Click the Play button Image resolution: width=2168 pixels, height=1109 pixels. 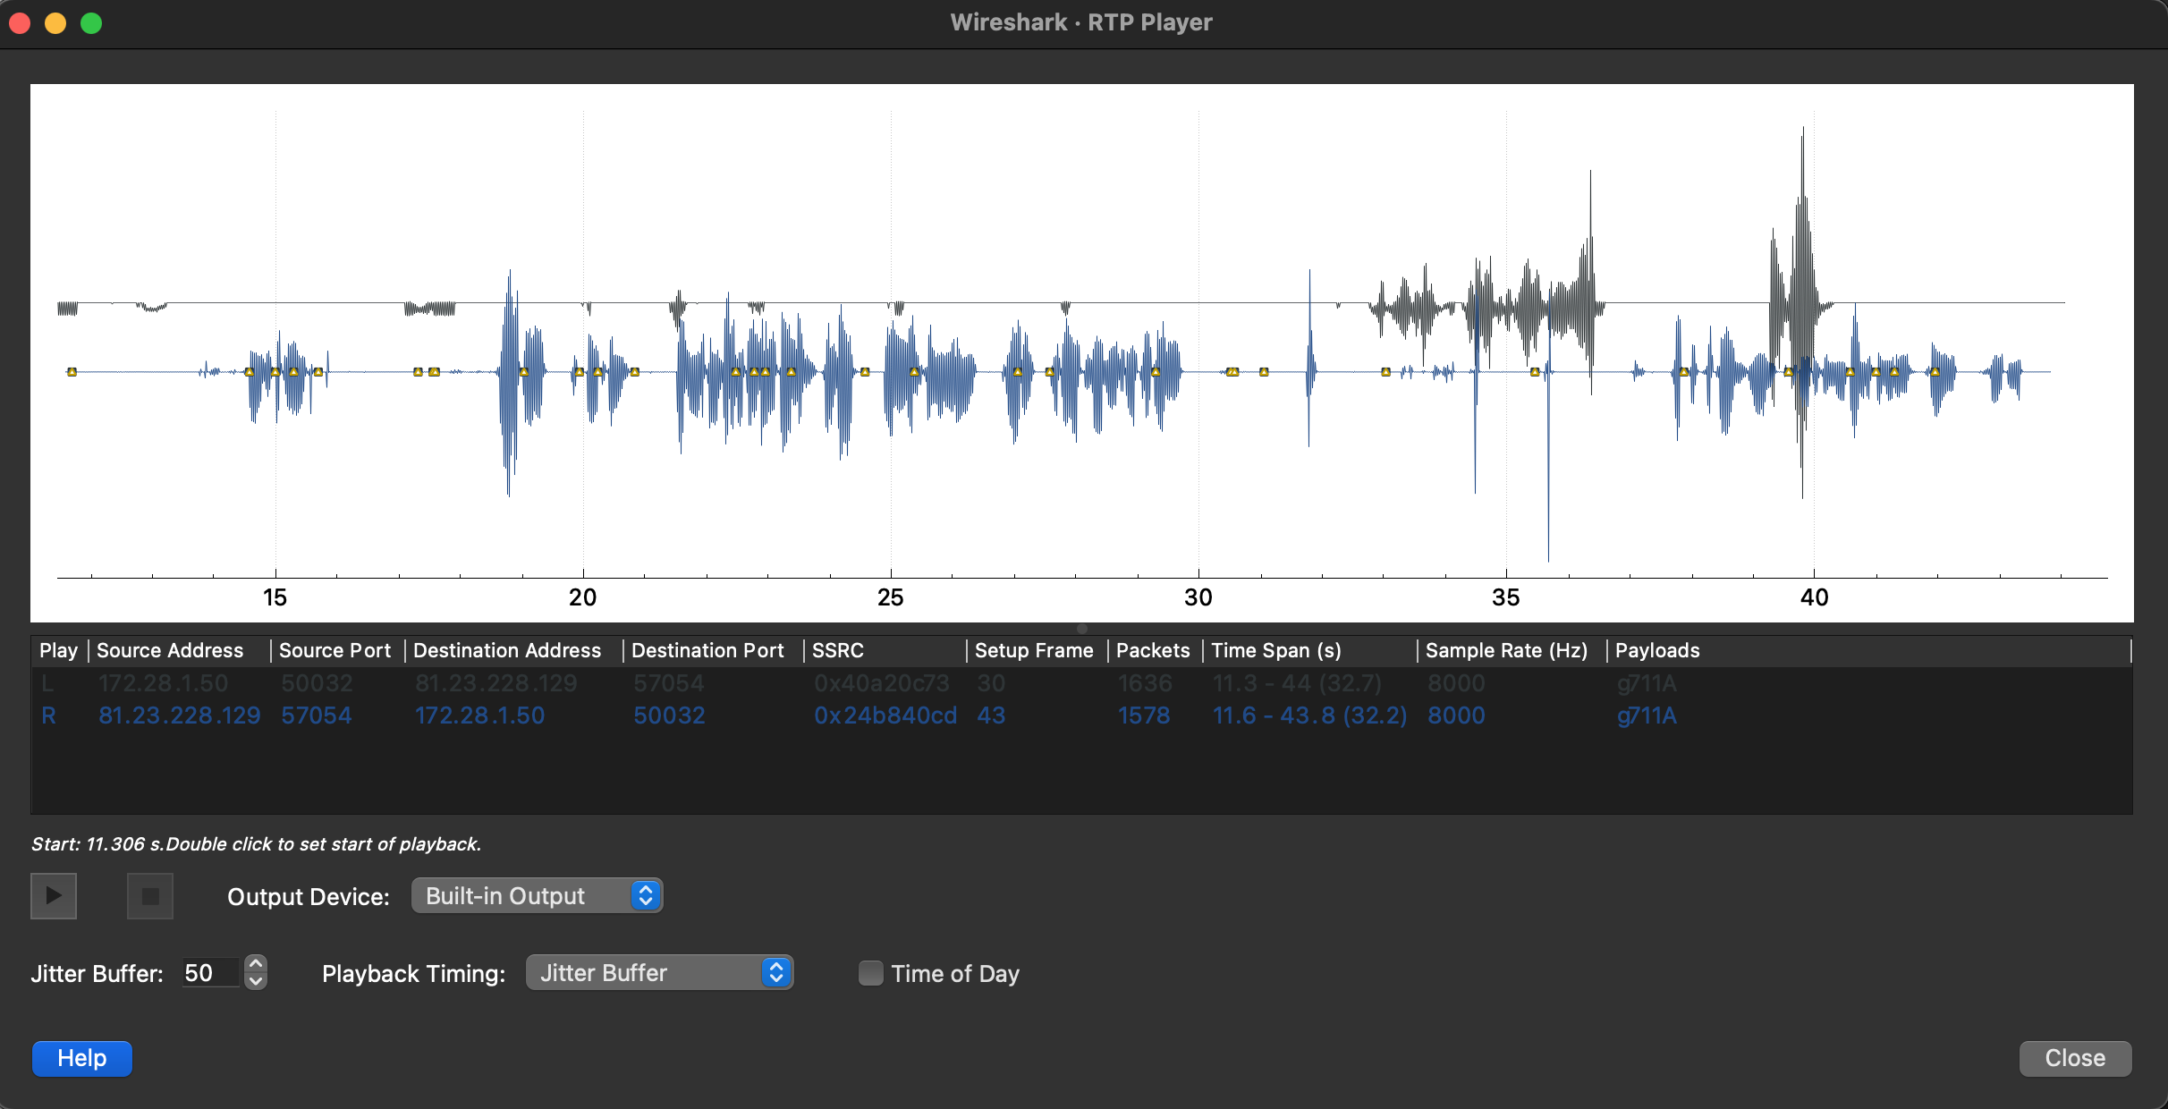54,895
